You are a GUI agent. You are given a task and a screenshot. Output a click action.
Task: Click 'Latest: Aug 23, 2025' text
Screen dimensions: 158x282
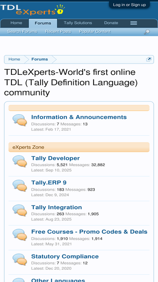pos(51,219)
